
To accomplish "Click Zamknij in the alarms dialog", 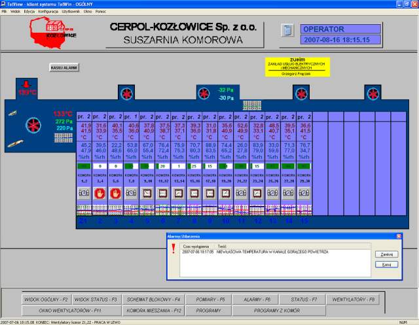I will click(x=386, y=254).
